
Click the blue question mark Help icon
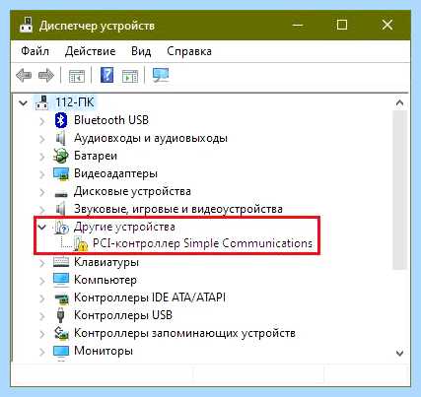[106, 75]
